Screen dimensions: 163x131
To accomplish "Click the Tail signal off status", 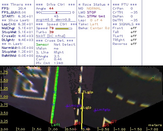I will tap(133, 32).
